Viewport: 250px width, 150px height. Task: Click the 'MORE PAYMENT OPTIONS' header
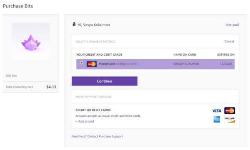click(x=93, y=97)
